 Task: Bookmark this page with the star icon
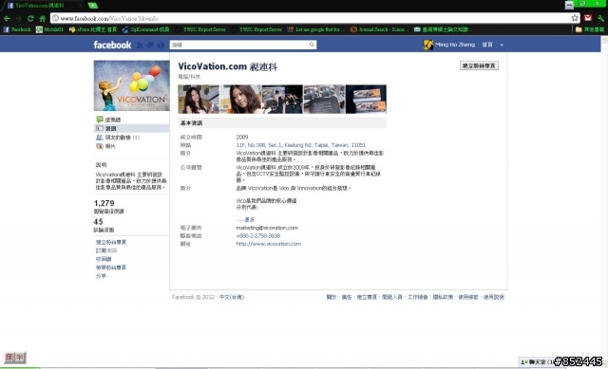pyautogui.click(x=575, y=18)
